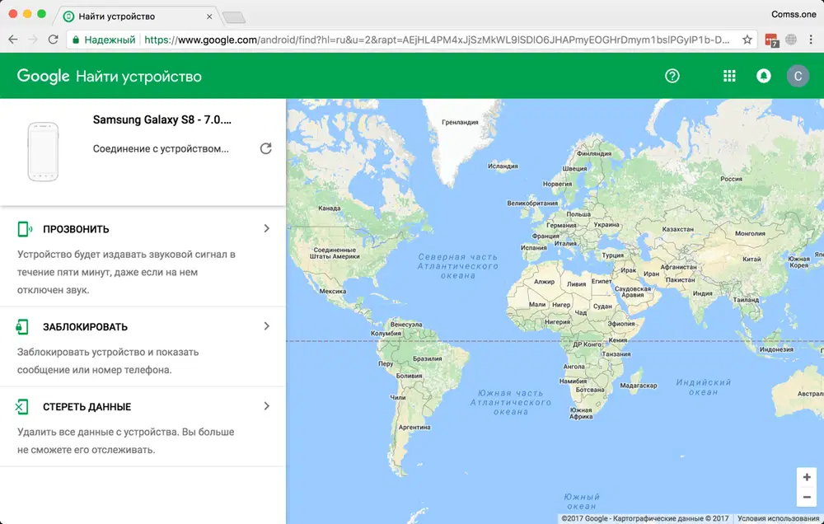Viewport: 824px width, 524px height.
Task: Expand the ПРОЗВОНИТЬ option chevron
Action: pyautogui.click(x=266, y=228)
